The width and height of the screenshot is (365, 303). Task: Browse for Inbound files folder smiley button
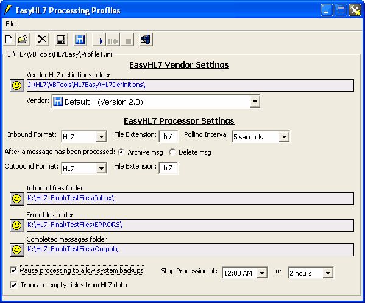point(17,199)
